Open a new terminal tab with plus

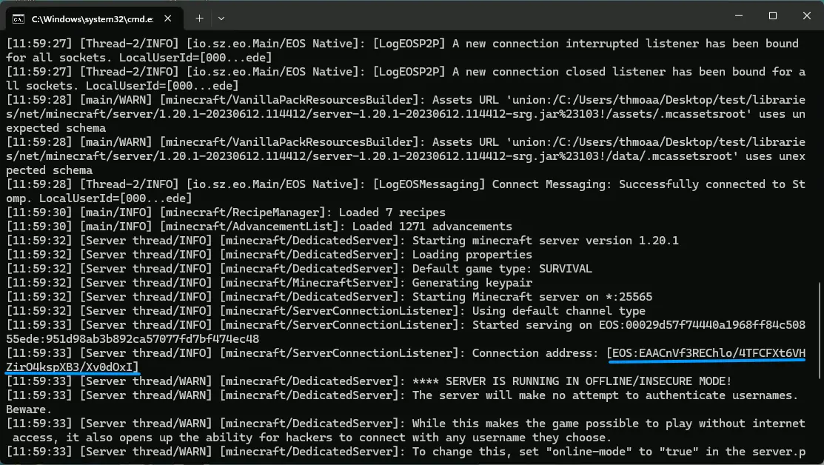(x=199, y=19)
